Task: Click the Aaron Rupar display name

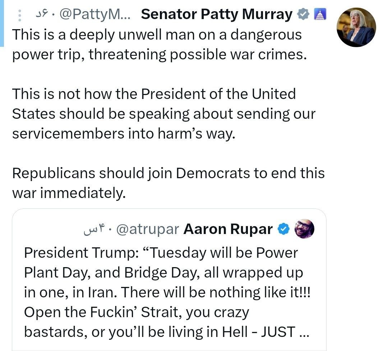Action: point(228,229)
